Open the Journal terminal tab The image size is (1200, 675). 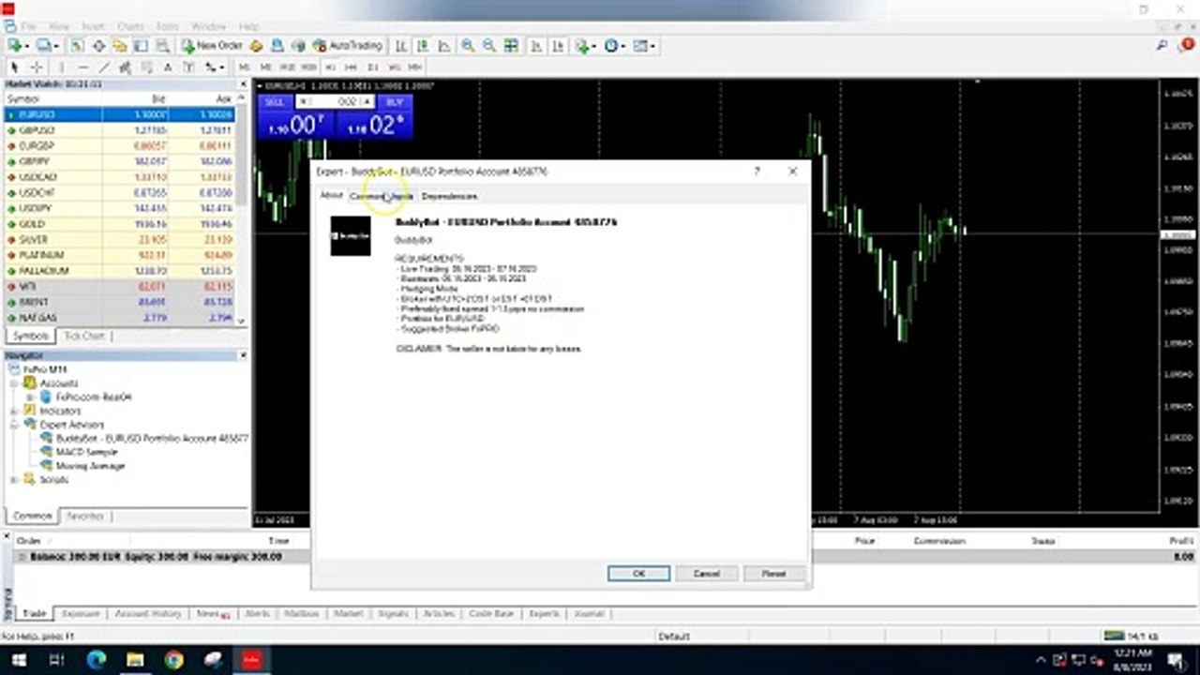[589, 613]
